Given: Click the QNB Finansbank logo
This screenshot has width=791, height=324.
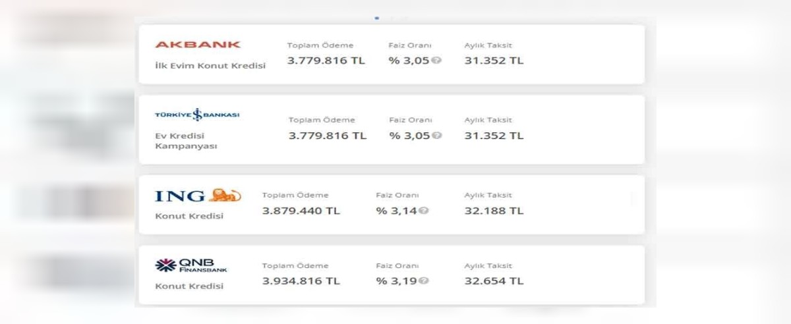Looking at the screenshot, I should [x=191, y=265].
